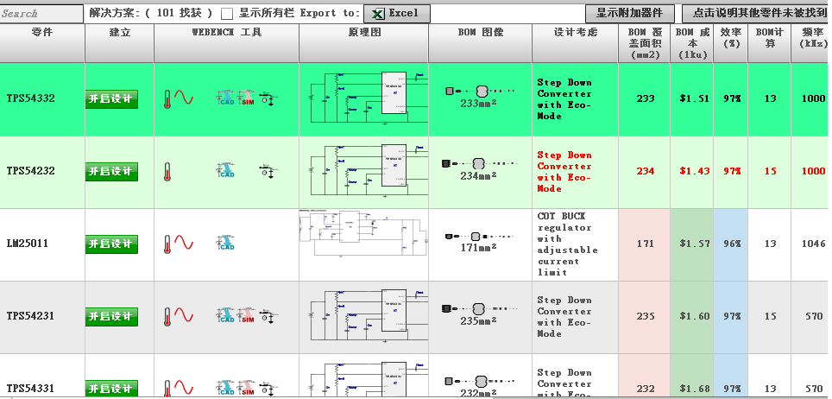Select the TPS54332 part name
The height and width of the screenshot is (399, 832).
pos(31,98)
